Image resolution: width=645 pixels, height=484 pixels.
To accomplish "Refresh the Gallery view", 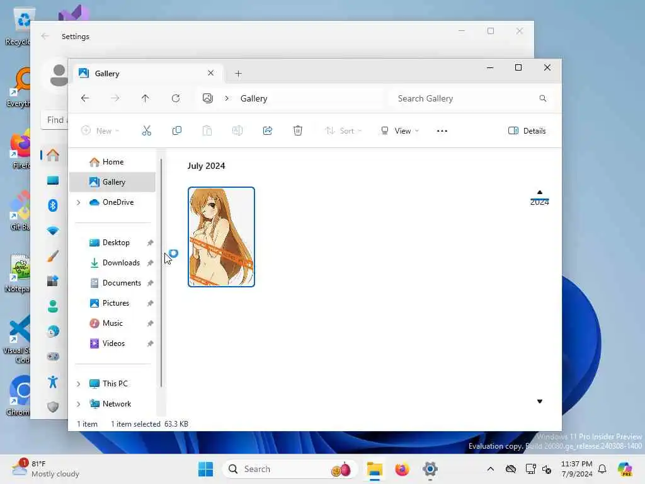I will pyautogui.click(x=176, y=98).
